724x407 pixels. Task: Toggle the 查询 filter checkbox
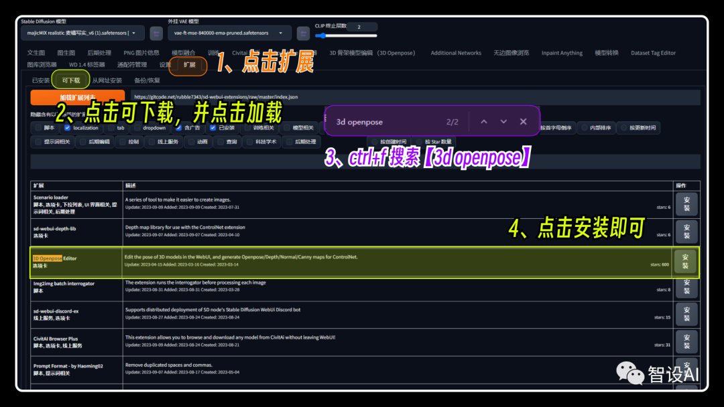221,142
